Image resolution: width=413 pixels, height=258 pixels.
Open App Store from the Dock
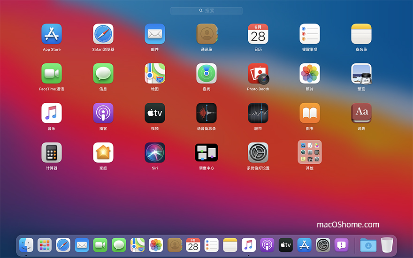(305, 245)
